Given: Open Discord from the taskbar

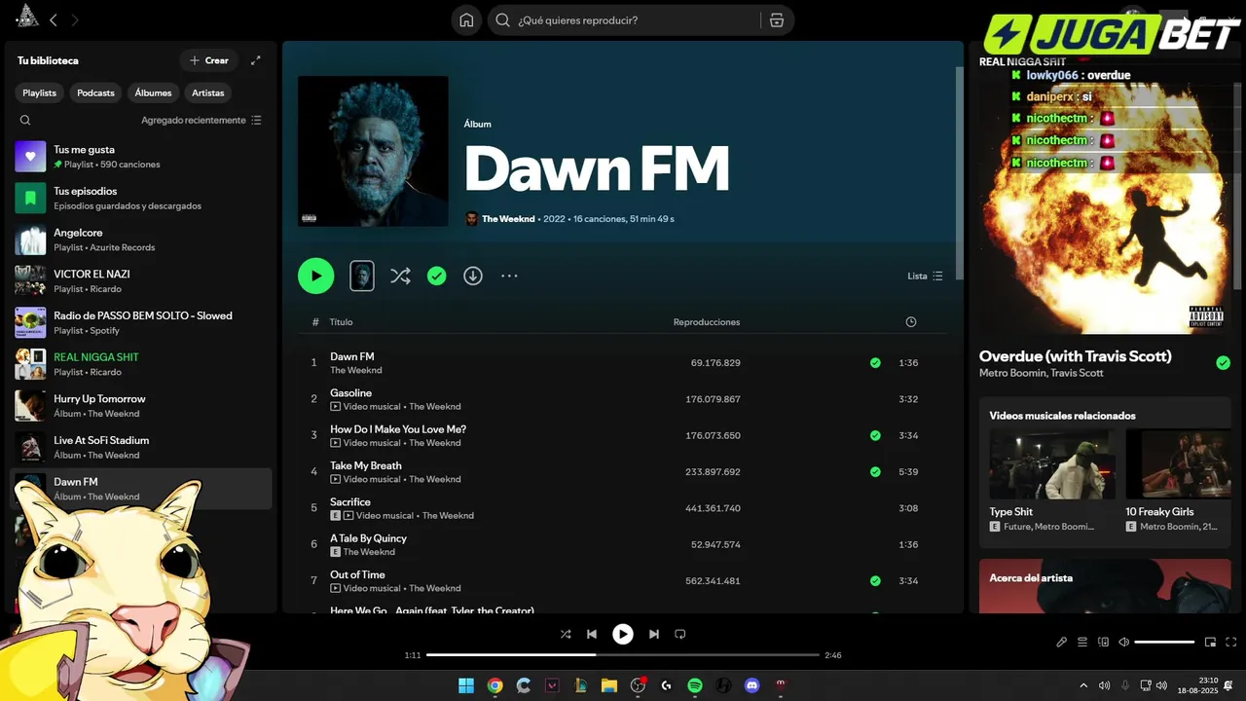Looking at the screenshot, I should pos(751,685).
